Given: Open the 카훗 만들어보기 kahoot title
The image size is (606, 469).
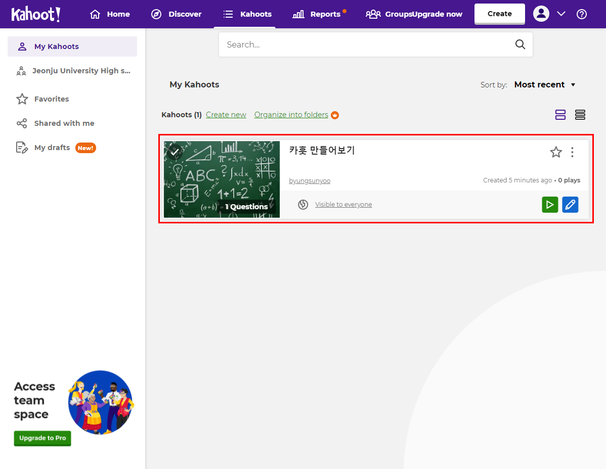Looking at the screenshot, I should (x=322, y=150).
